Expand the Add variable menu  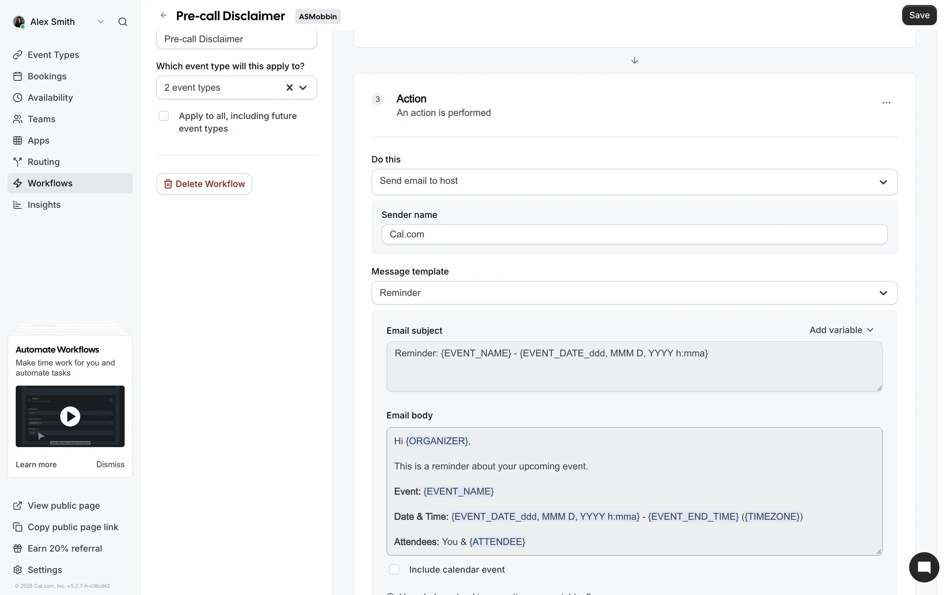[x=841, y=330]
